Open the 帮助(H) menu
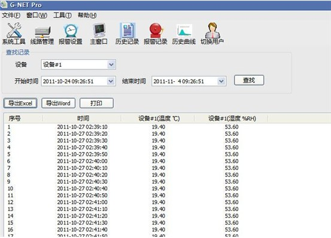331x238 pixels. (87, 16)
